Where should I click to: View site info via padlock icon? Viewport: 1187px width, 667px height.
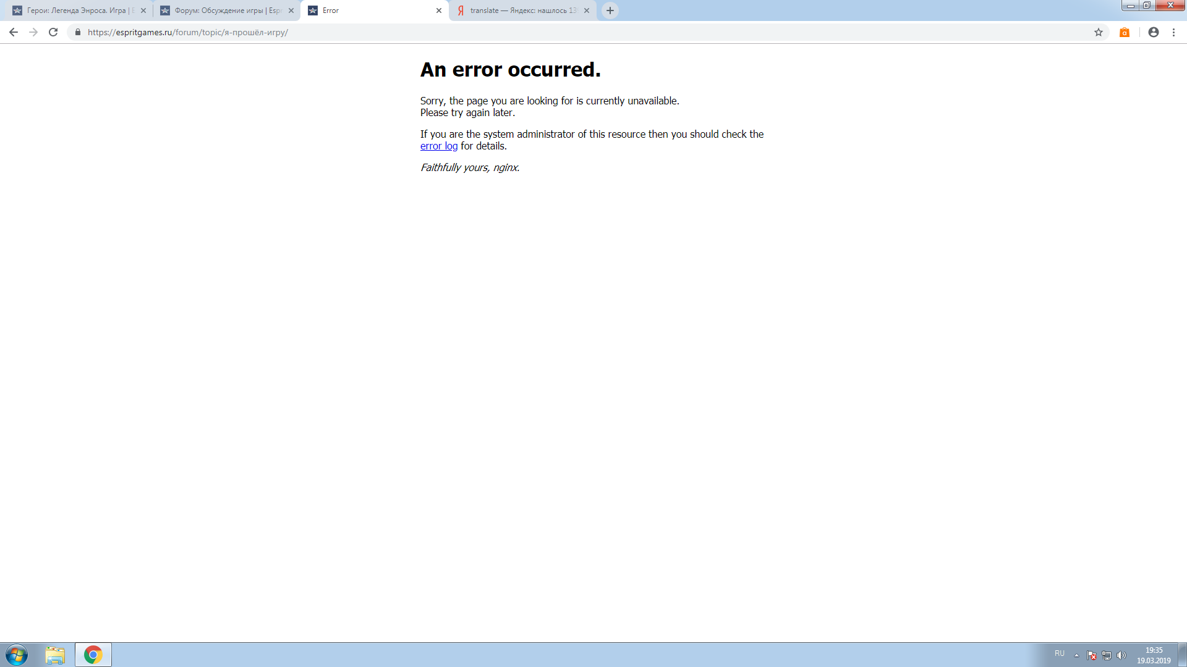coord(78,32)
